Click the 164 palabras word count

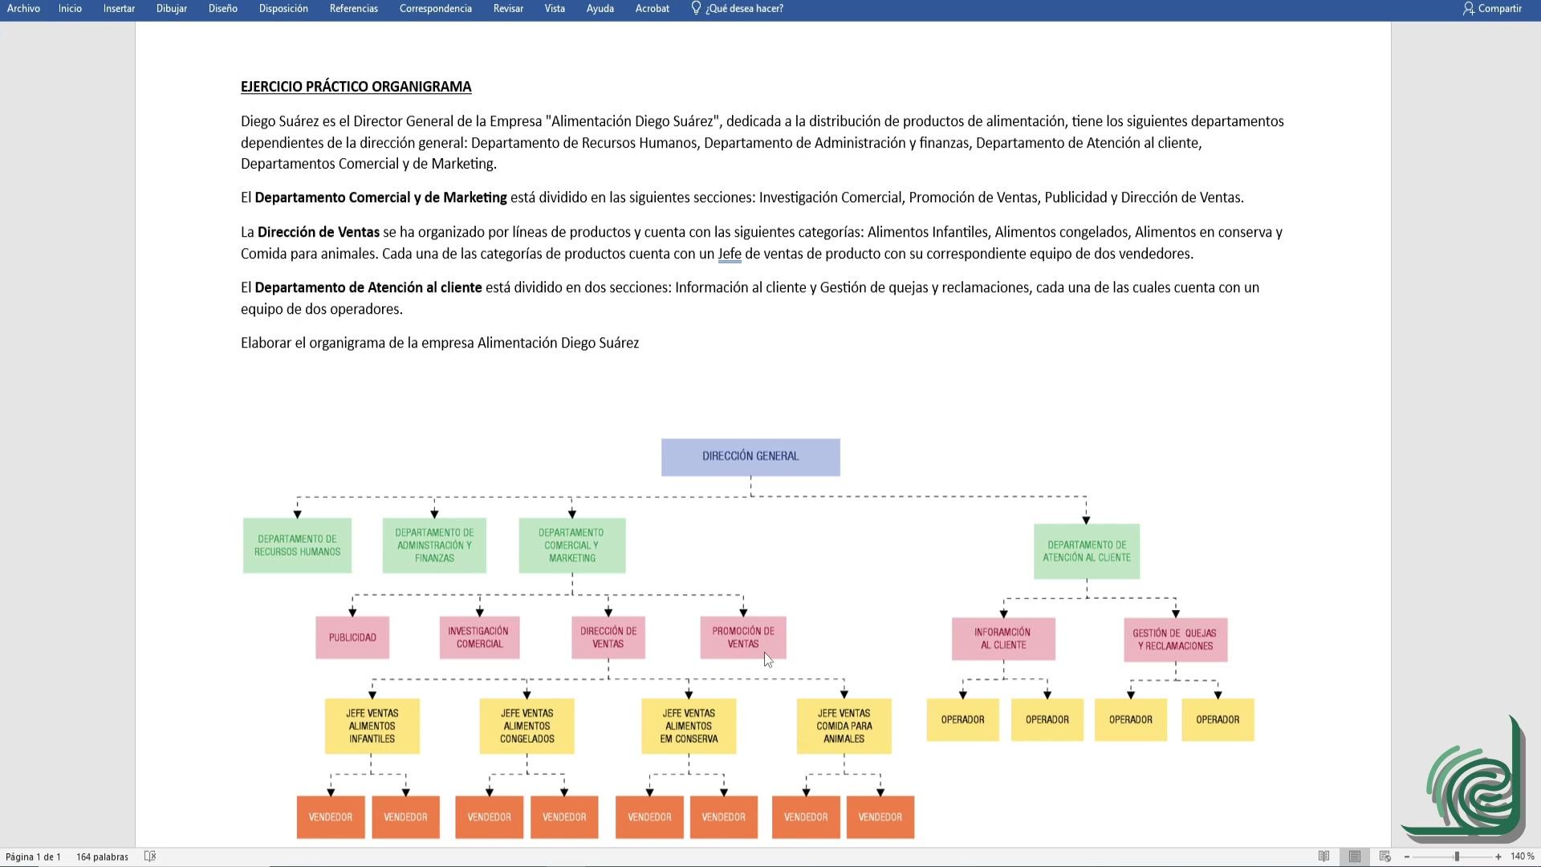[102, 857]
